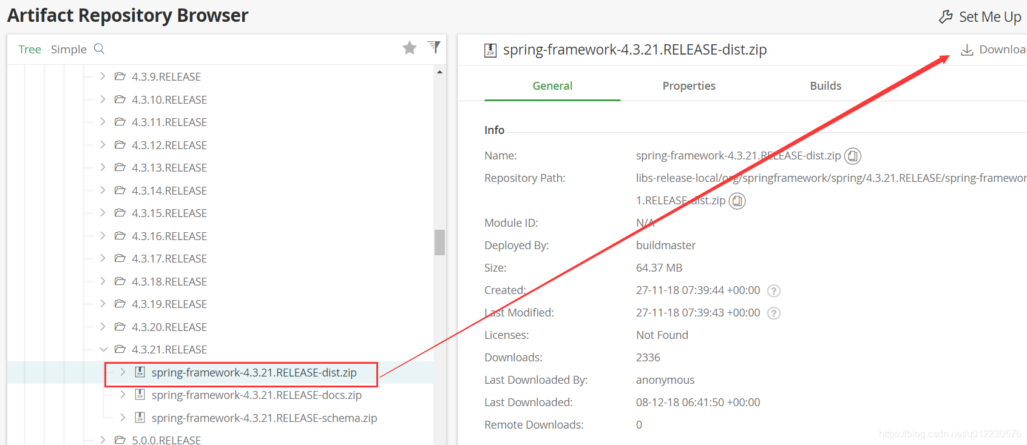Click the Set Me Up wrench icon

[x=946, y=17]
